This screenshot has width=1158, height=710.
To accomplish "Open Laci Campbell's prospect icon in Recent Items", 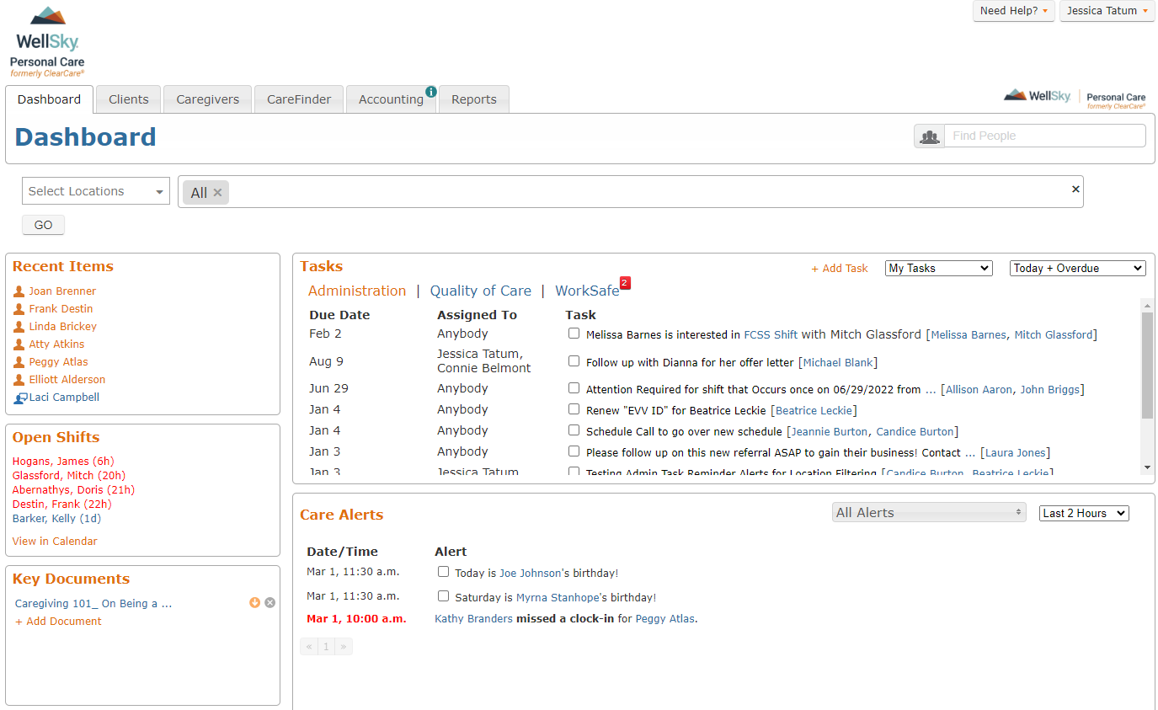I will [19, 397].
